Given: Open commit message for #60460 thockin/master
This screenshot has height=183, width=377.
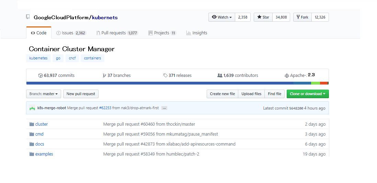Looking at the screenshot, I should [x=149, y=124].
